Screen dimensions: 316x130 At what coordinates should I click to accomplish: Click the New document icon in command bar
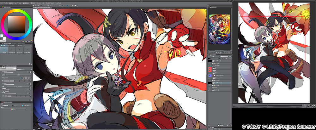tap(34, 5)
